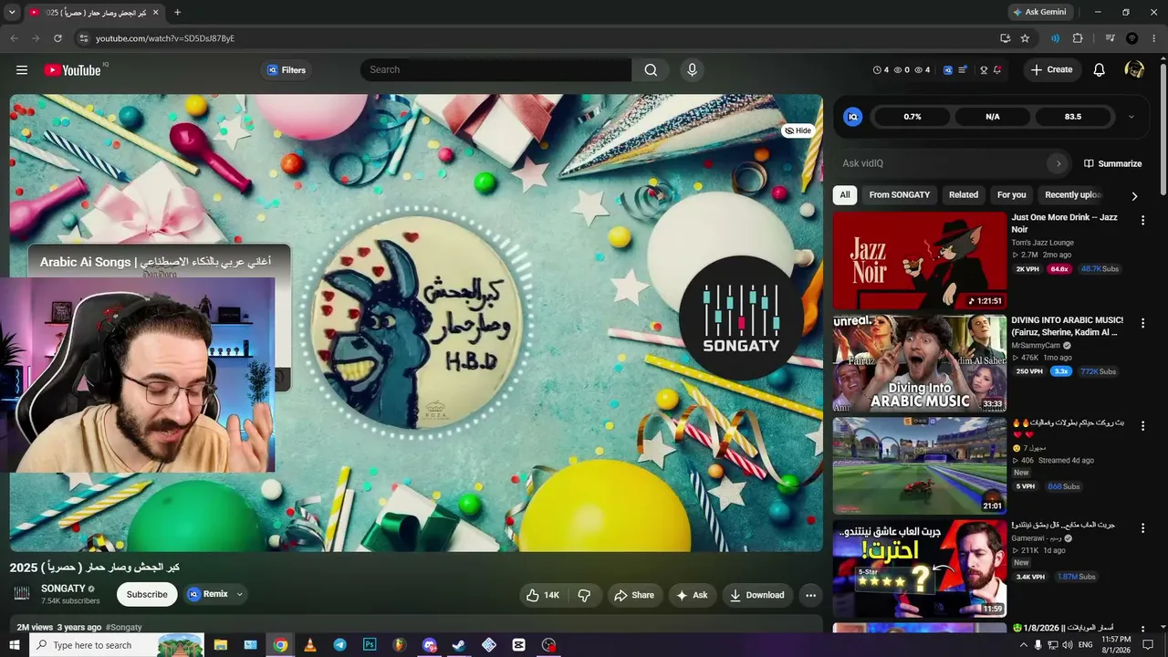Screen dimensions: 1168x657
Task: Open the Remix dropdown arrow
Action: (240, 594)
